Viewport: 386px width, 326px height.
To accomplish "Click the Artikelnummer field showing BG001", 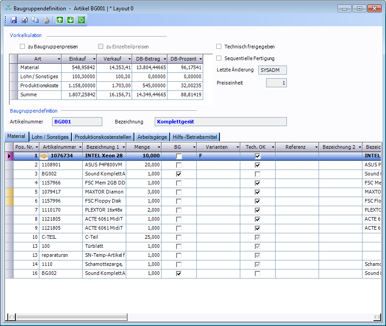I will coord(76,122).
